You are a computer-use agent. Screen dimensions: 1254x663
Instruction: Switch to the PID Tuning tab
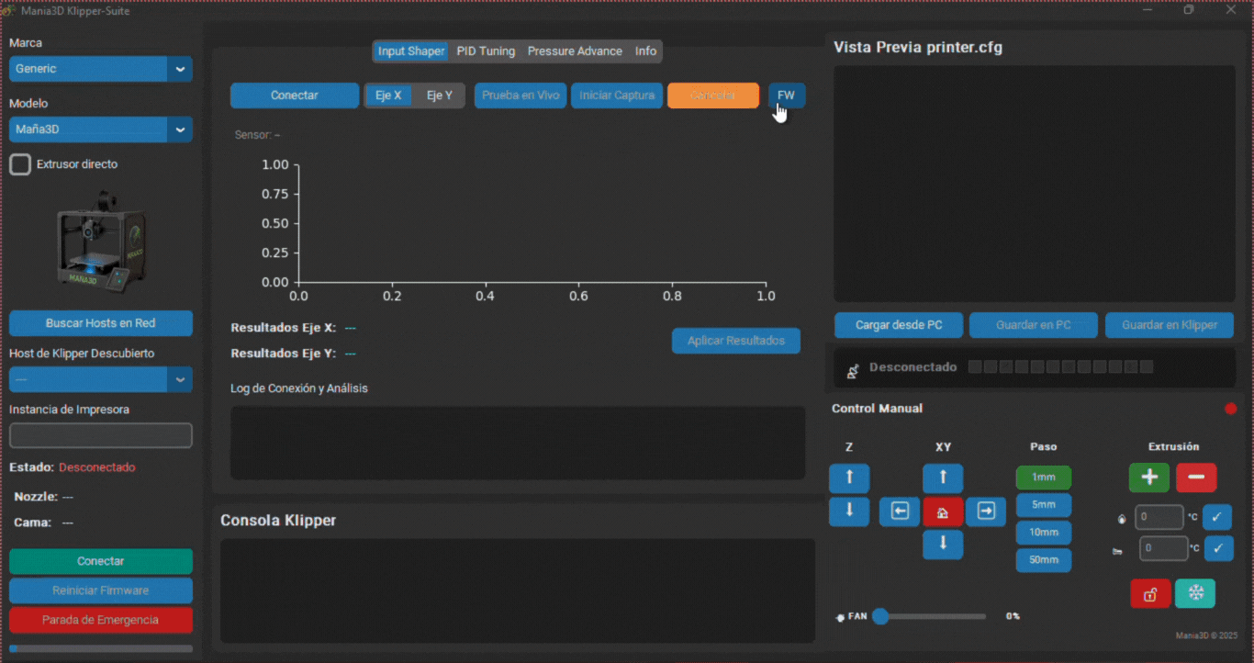[x=486, y=51]
